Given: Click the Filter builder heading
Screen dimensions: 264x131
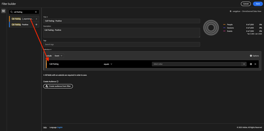Looking at the screenshot, I should [9, 4].
